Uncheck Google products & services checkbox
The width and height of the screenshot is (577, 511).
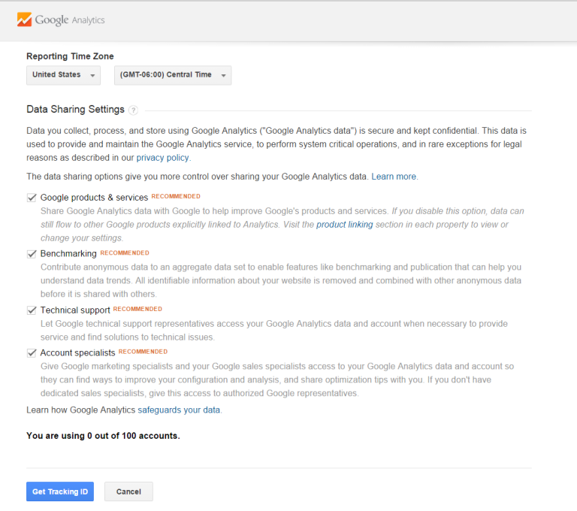tap(32, 198)
